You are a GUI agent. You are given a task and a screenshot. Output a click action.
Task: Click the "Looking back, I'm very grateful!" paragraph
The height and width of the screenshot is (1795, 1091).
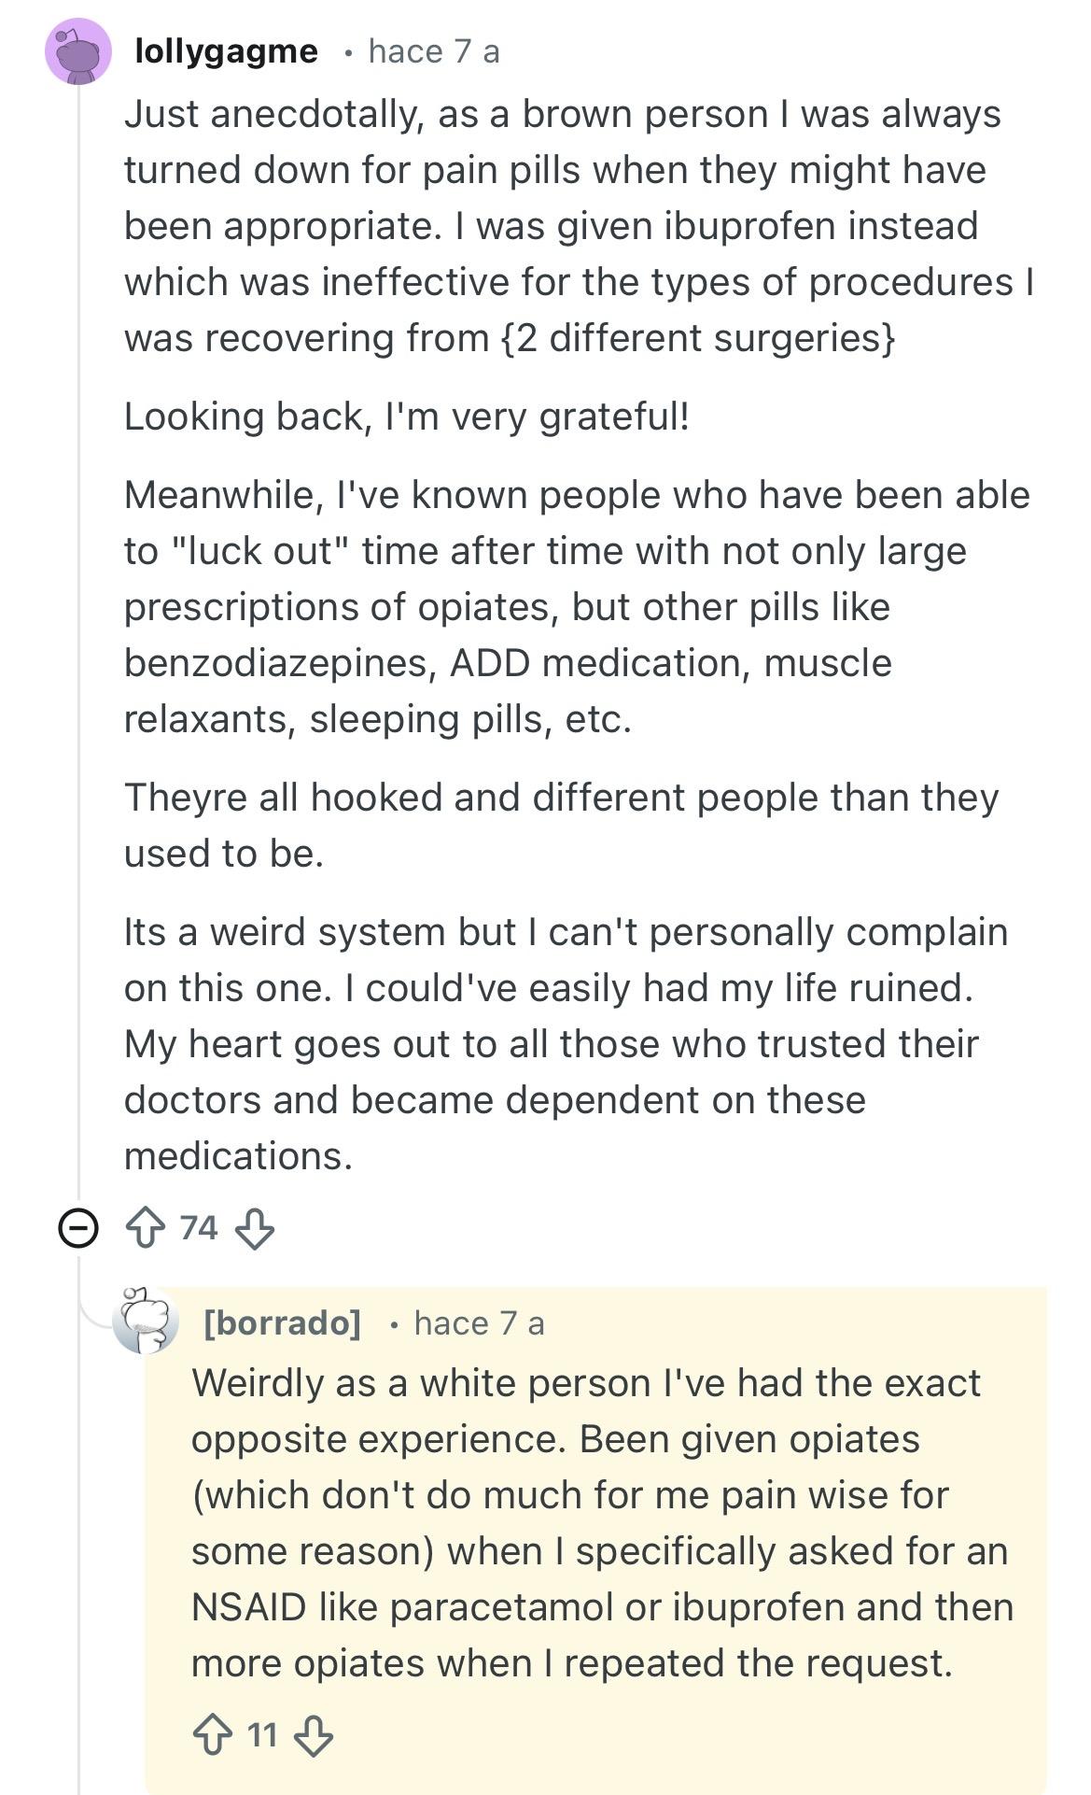point(407,417)
